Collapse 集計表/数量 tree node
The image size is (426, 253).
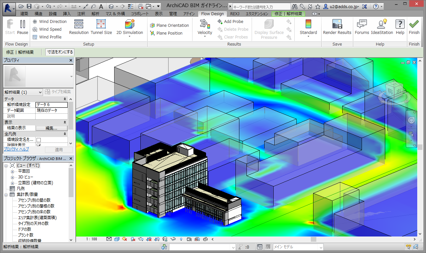tap(6, 195)
